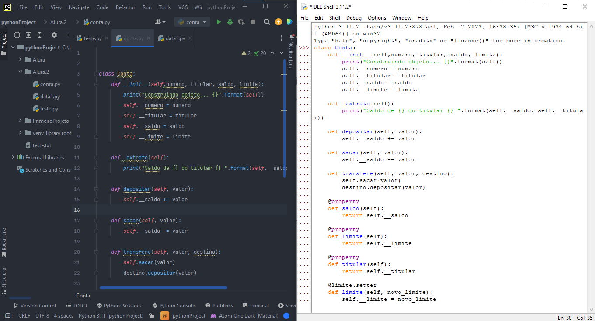The width and height of the screenshot is (595, 321).
Task: Open the Shell menu in IDLE
Action: point(334,18)
